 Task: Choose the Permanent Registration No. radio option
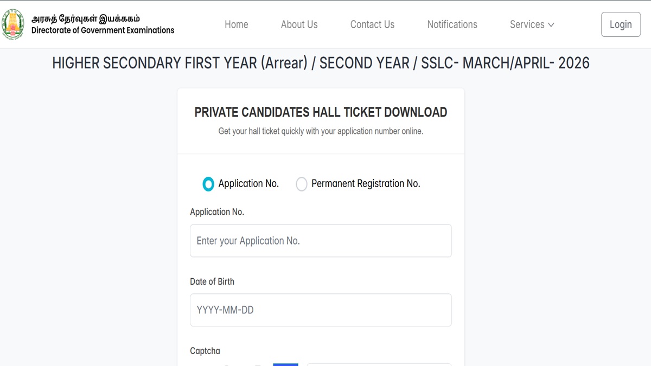302,184
